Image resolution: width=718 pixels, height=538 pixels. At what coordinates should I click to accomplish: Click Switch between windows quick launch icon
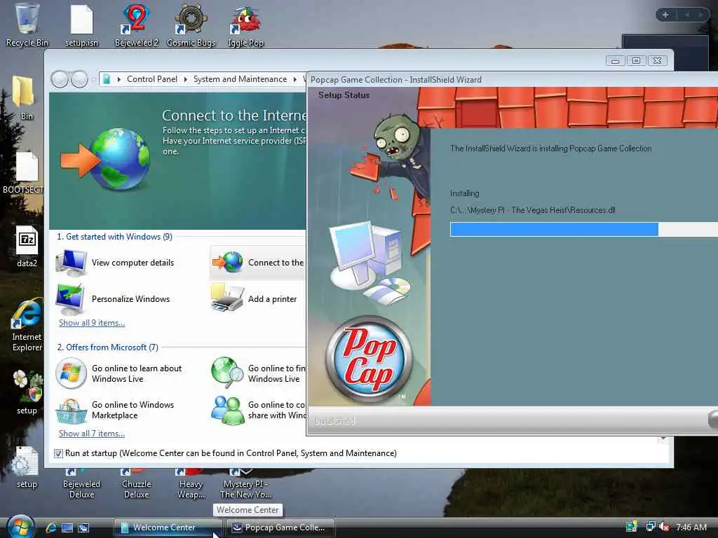[83, 527]
